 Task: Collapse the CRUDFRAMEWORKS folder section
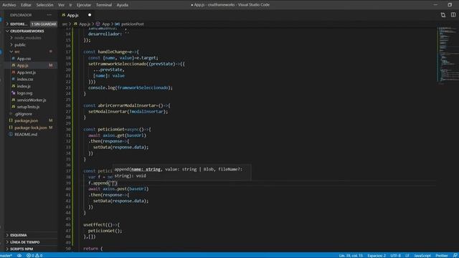click(x=27, y=31)
